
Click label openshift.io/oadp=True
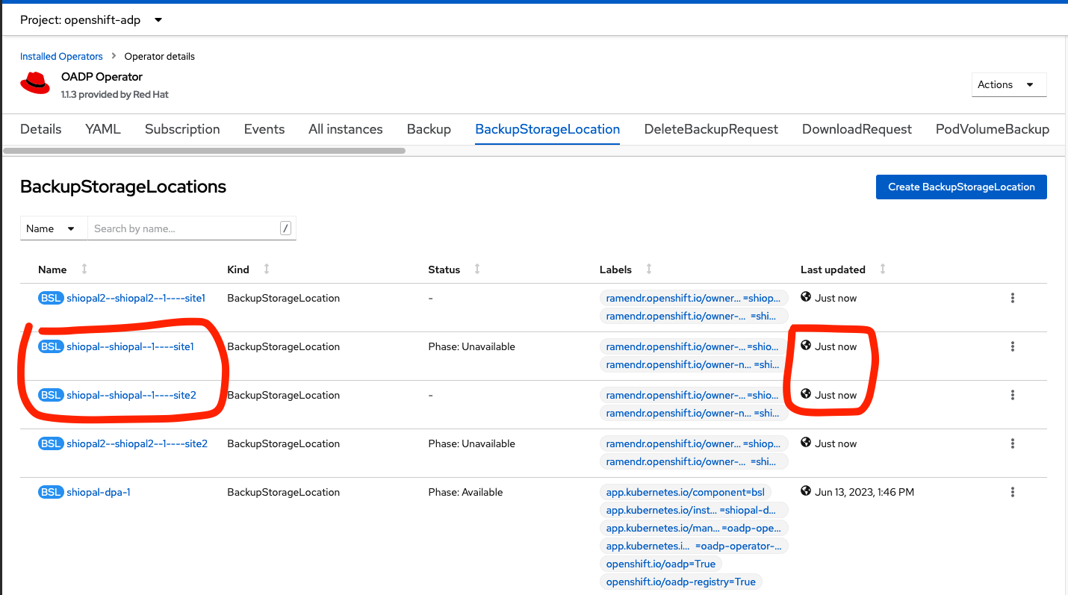661,564
